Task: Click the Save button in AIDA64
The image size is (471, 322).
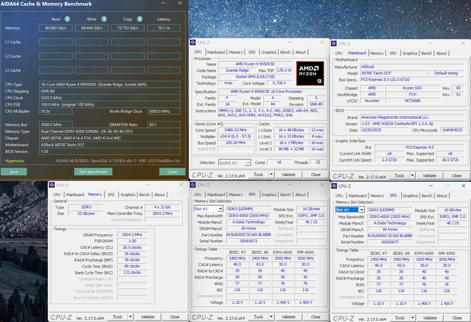Action: click(x=14, y=172)
